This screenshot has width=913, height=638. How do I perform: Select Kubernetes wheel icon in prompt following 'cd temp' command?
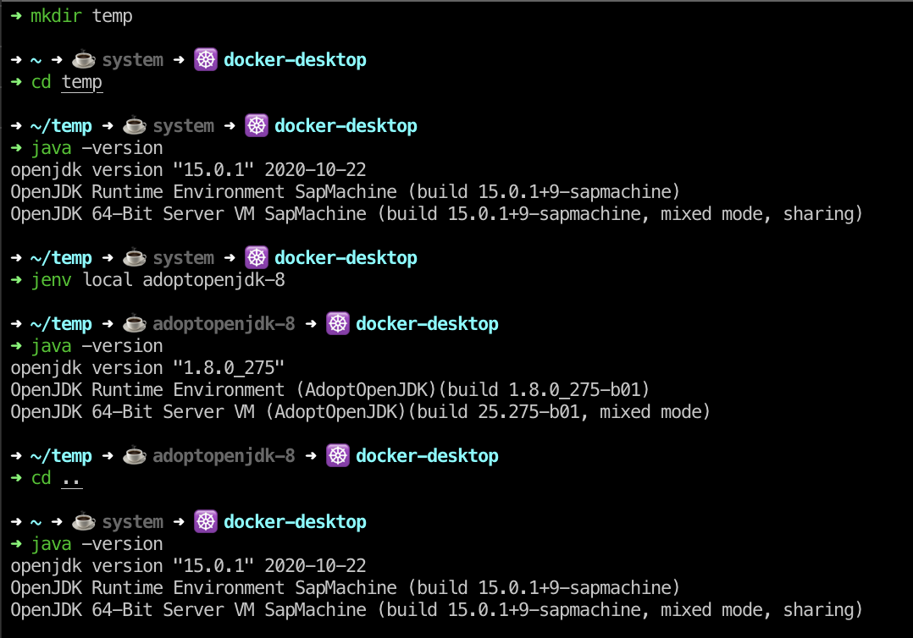(256, 125)
